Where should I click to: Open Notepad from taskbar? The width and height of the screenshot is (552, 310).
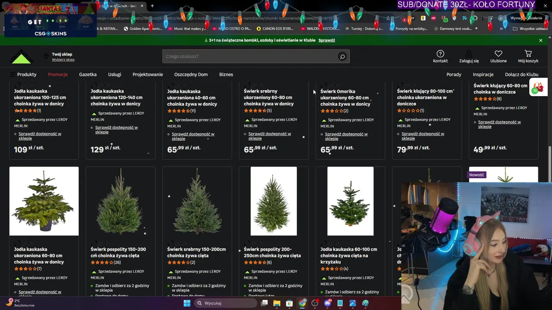click(340, 303)
